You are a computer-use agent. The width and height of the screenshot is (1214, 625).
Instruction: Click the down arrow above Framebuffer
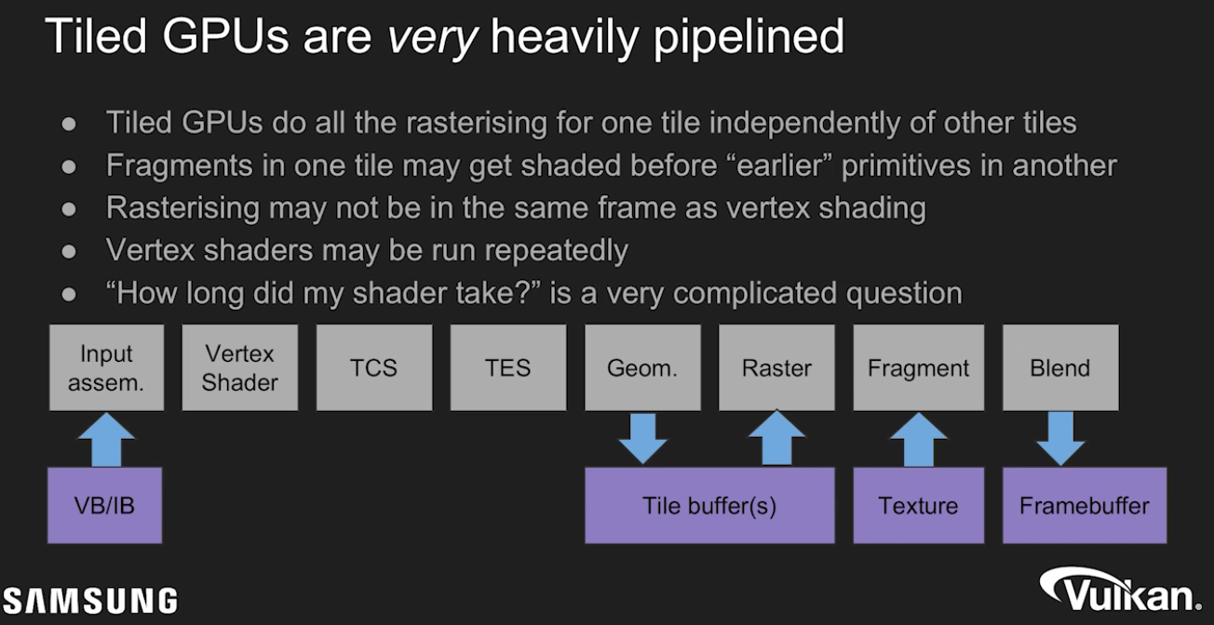tap(1059, 438)
